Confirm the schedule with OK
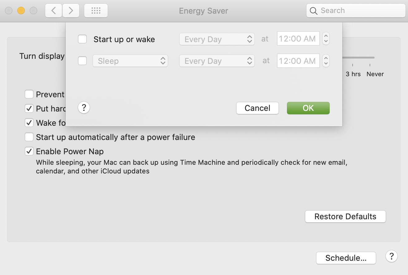The image size is (408, 275). coord(308,108)
